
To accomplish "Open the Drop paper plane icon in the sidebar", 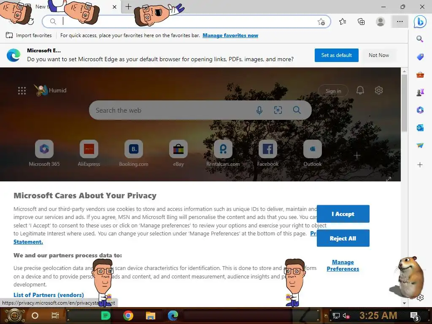I will (x=420, y=146).
